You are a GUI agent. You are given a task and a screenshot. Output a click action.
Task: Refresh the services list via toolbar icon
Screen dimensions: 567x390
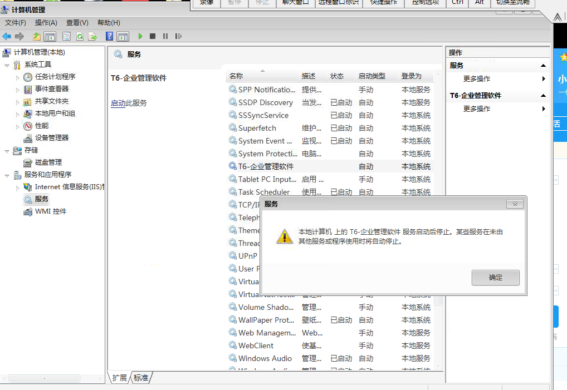tap(80, 36)
